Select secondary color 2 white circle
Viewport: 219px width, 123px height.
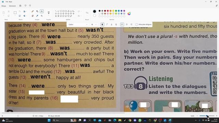click(94, 15)
